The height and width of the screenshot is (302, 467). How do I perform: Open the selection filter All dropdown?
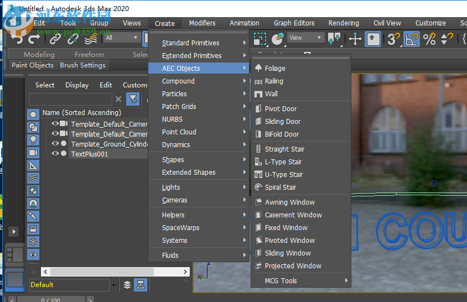(x=121, y=38)
